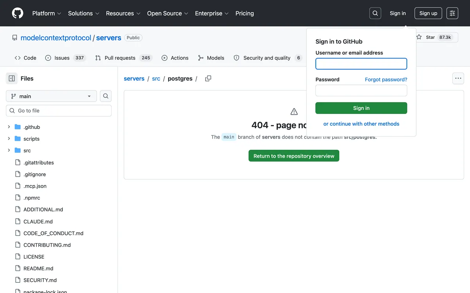Click file icon beside .mcp.json
The height and width of the screenshot is (293, 470).
coord(18,186)
